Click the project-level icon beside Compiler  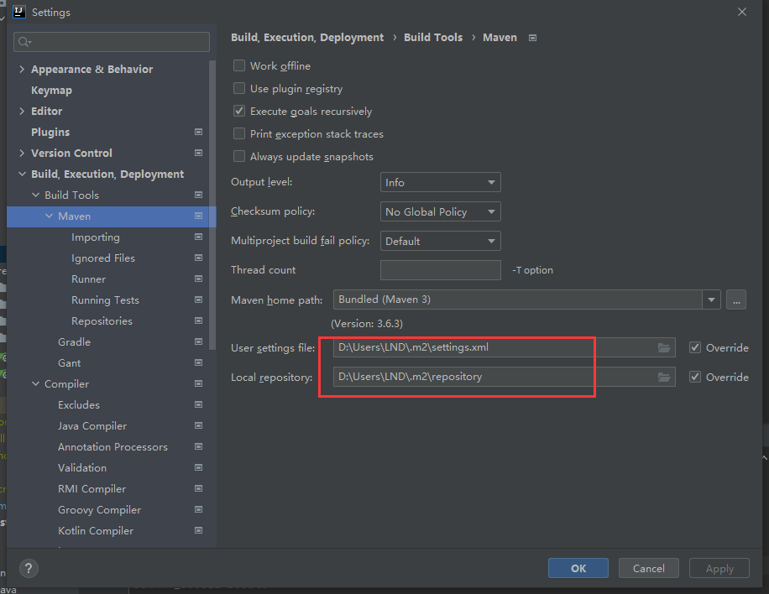[x=199, y=383]
